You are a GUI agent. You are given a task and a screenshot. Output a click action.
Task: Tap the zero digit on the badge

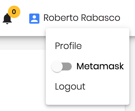tap(14, 12)
